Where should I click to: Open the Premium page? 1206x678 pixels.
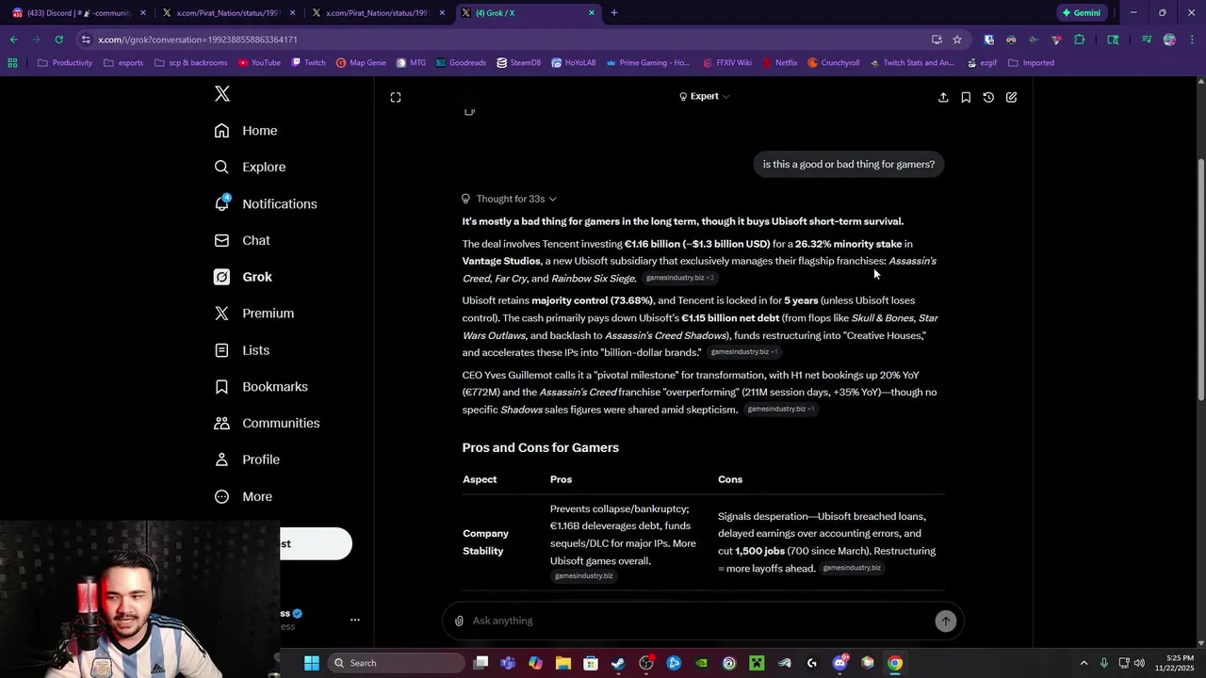pyautogui.click(x=254, y=314)
